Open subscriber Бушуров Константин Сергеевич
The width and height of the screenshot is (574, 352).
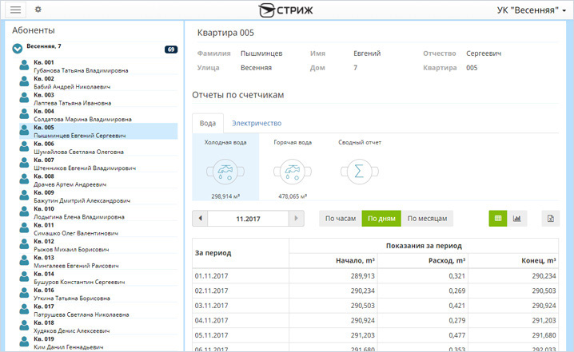point(79,282)
